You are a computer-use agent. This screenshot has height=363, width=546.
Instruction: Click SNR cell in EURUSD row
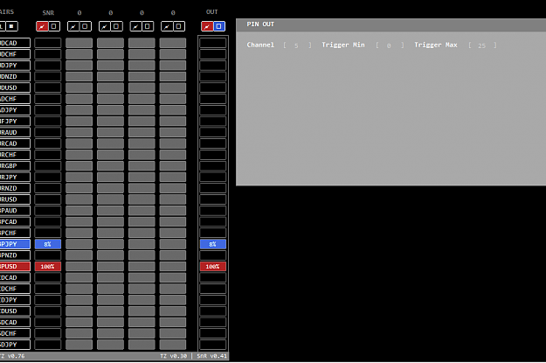tap(48, 199)
